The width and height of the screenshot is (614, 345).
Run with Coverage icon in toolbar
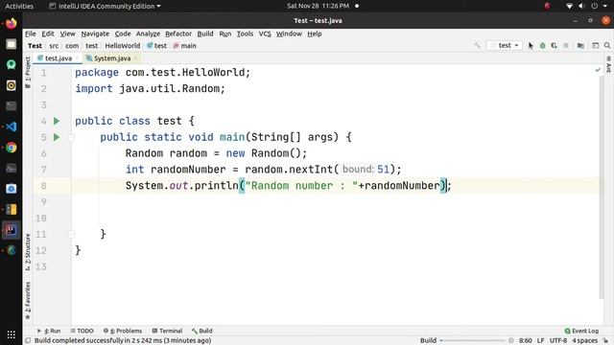[x=554, y=45]
